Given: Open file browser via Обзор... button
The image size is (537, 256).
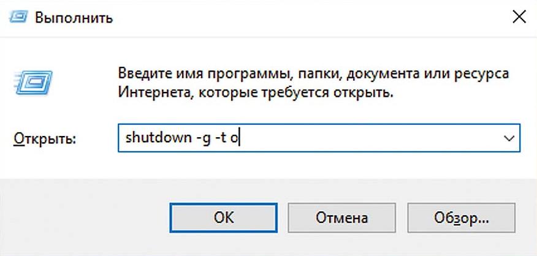Looking at the screenshot, I should click(460, 217).
